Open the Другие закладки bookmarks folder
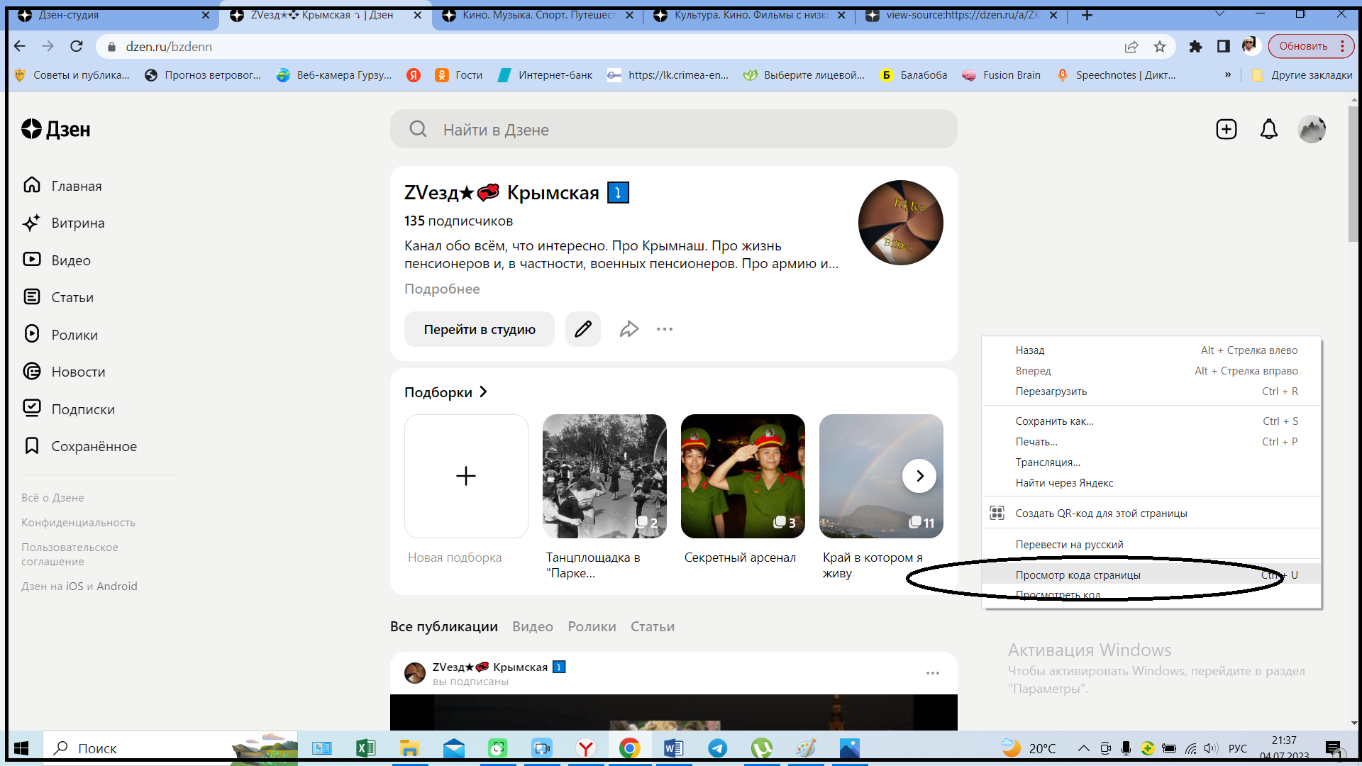 (x=1302, y=74)
